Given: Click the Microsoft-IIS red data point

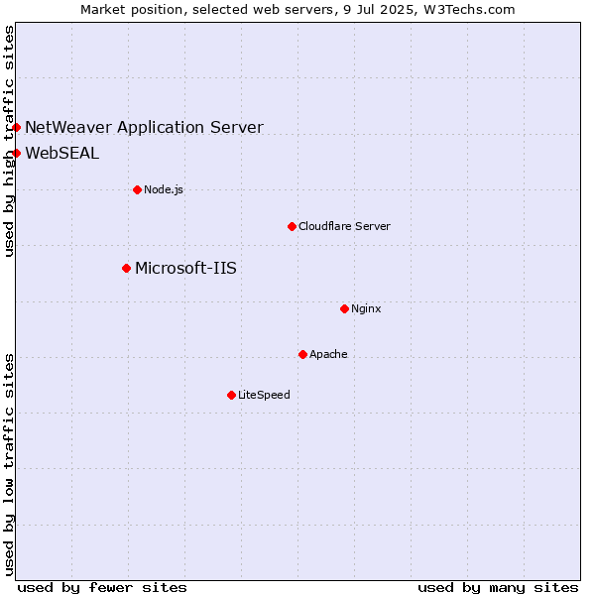Looking at the screenshot, I should pos(127,269).
